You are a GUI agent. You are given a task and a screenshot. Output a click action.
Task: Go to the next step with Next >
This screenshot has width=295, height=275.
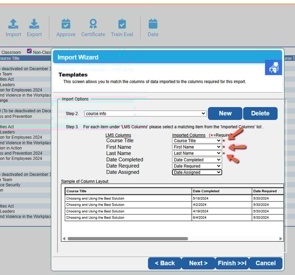point(198,263)
